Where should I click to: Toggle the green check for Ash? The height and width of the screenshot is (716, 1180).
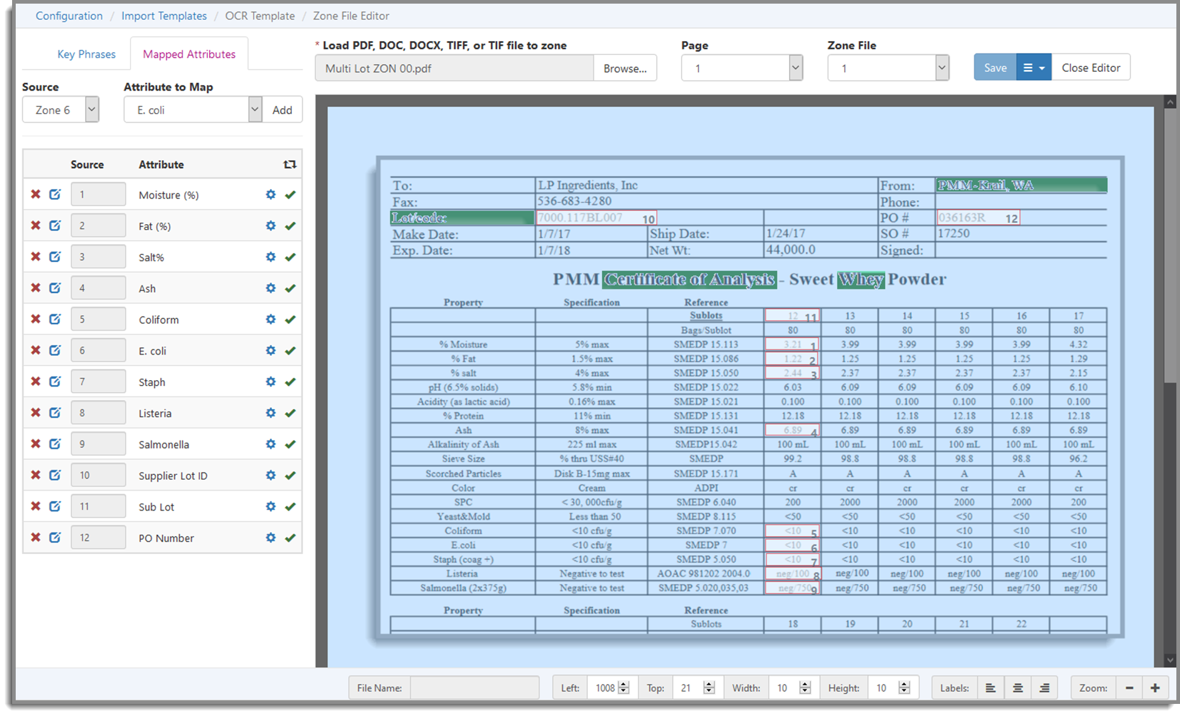click(291, 288)
